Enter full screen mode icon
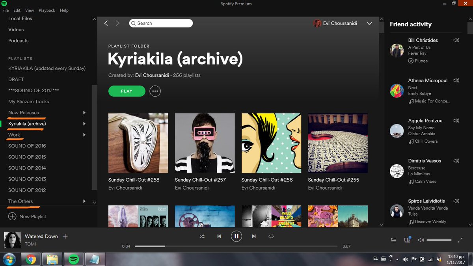The height and width of the screenshot is (266, 473). pos(460,240)
